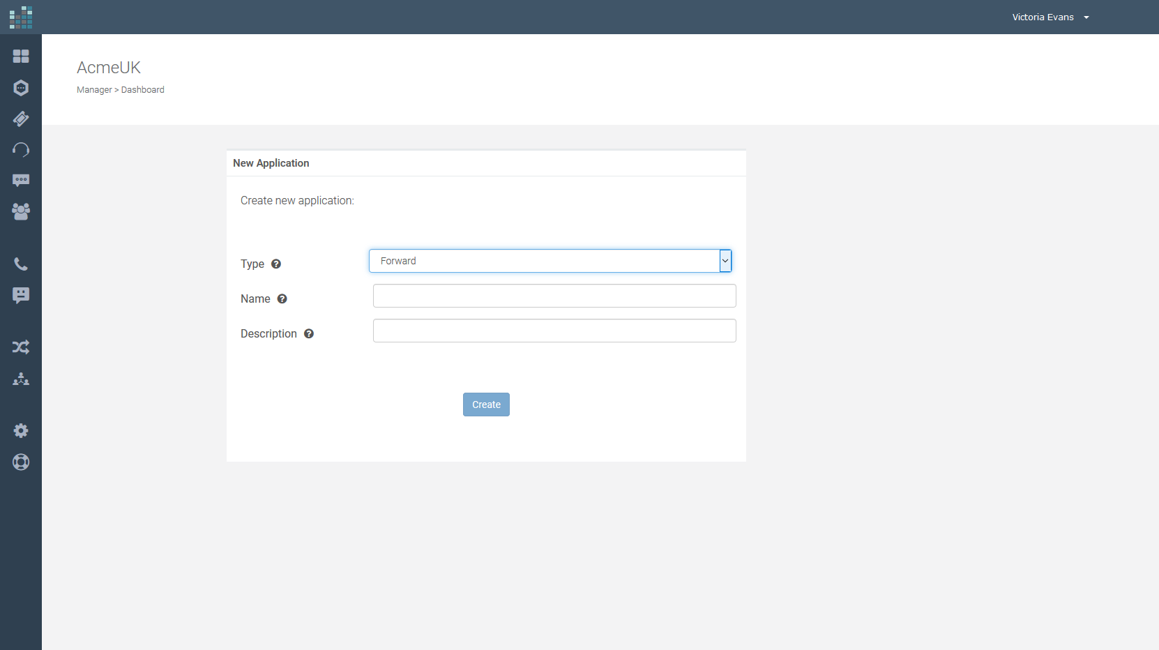Open the Type dropdown showing Forward

click(550, 261)
